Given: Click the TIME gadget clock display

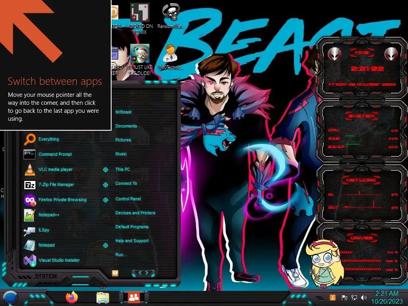Looking at the screenshot, I should 367,69.
